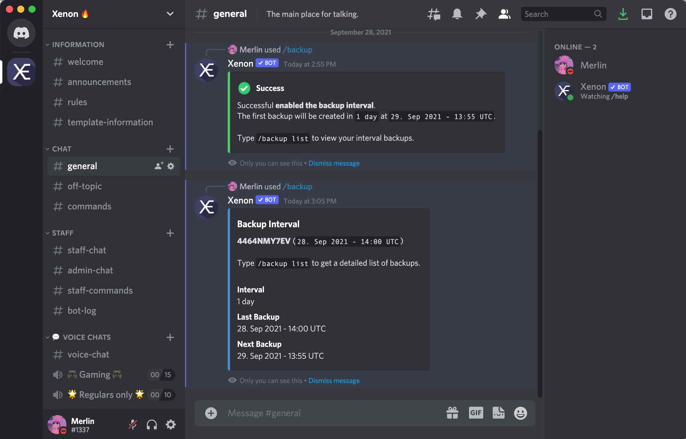Select the #staff-chat channel
The height and width of the screenshot is (439, 686).
(87, 250)
